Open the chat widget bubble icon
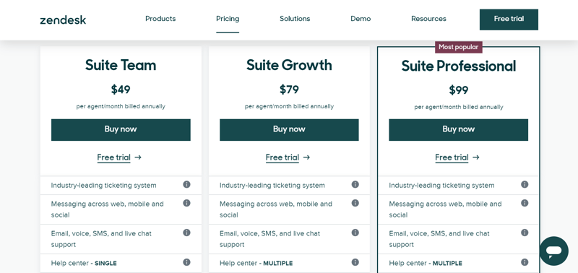The width and height of the screenshot is (578, 273). coord(553,251)
